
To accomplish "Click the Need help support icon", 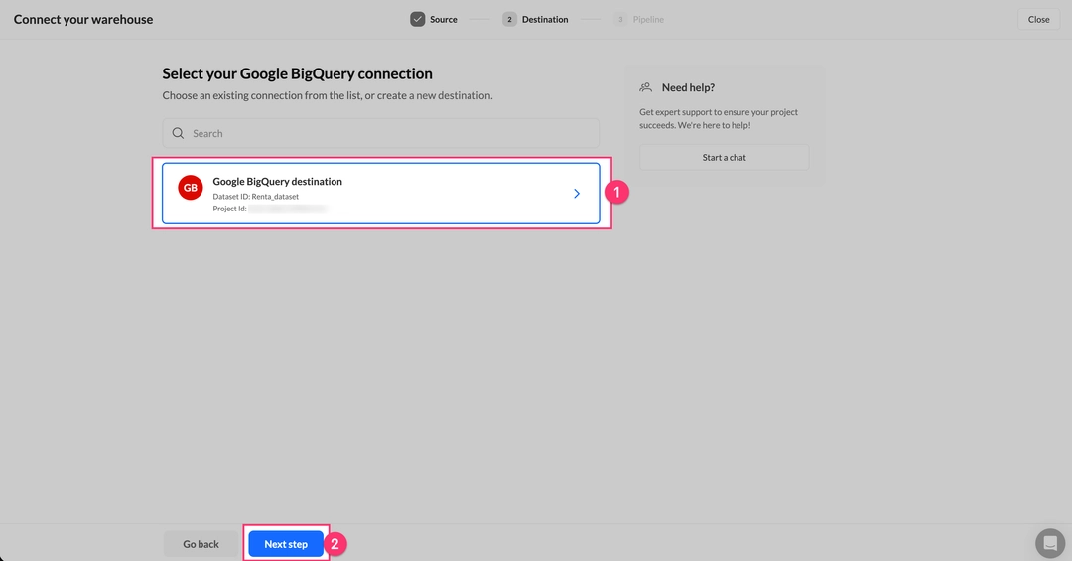I will [x=646, y=87].
